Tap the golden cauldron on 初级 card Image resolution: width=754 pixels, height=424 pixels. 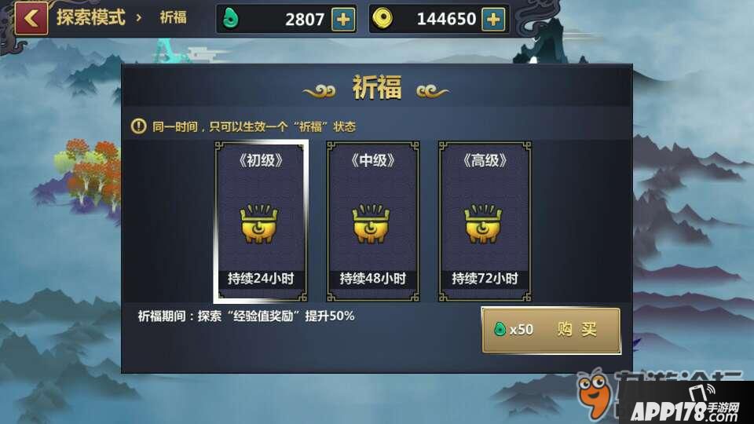pos(260,224)
